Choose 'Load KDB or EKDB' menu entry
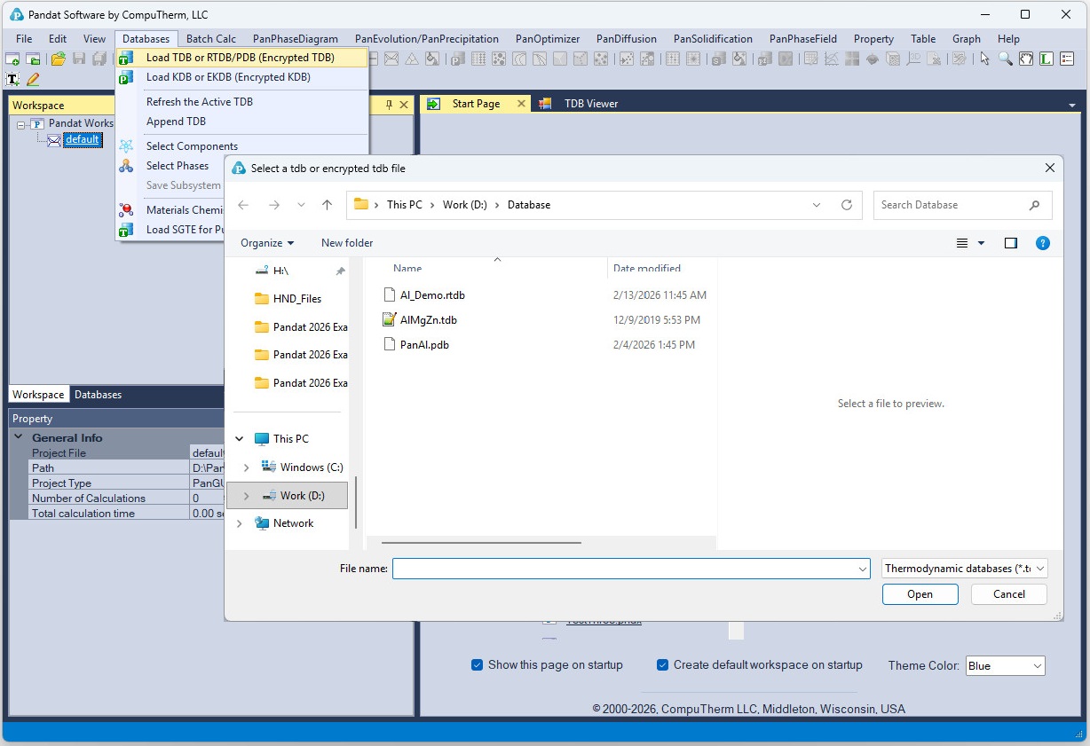 [228, 77]
